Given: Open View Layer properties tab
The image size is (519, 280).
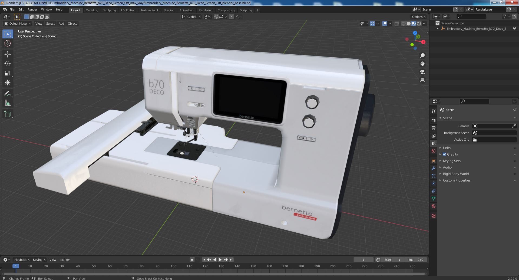Looking at the screenshot, I should tap(434, 136).
